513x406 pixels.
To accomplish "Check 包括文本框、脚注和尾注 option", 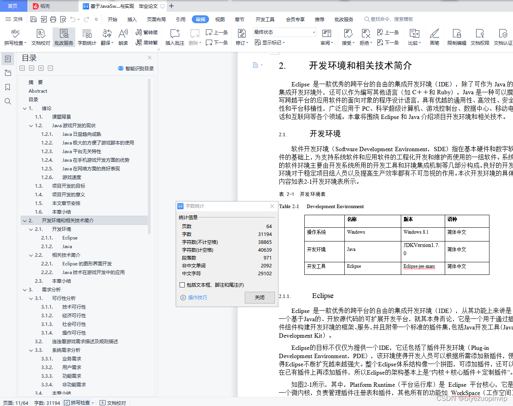I will pos(182,285).
